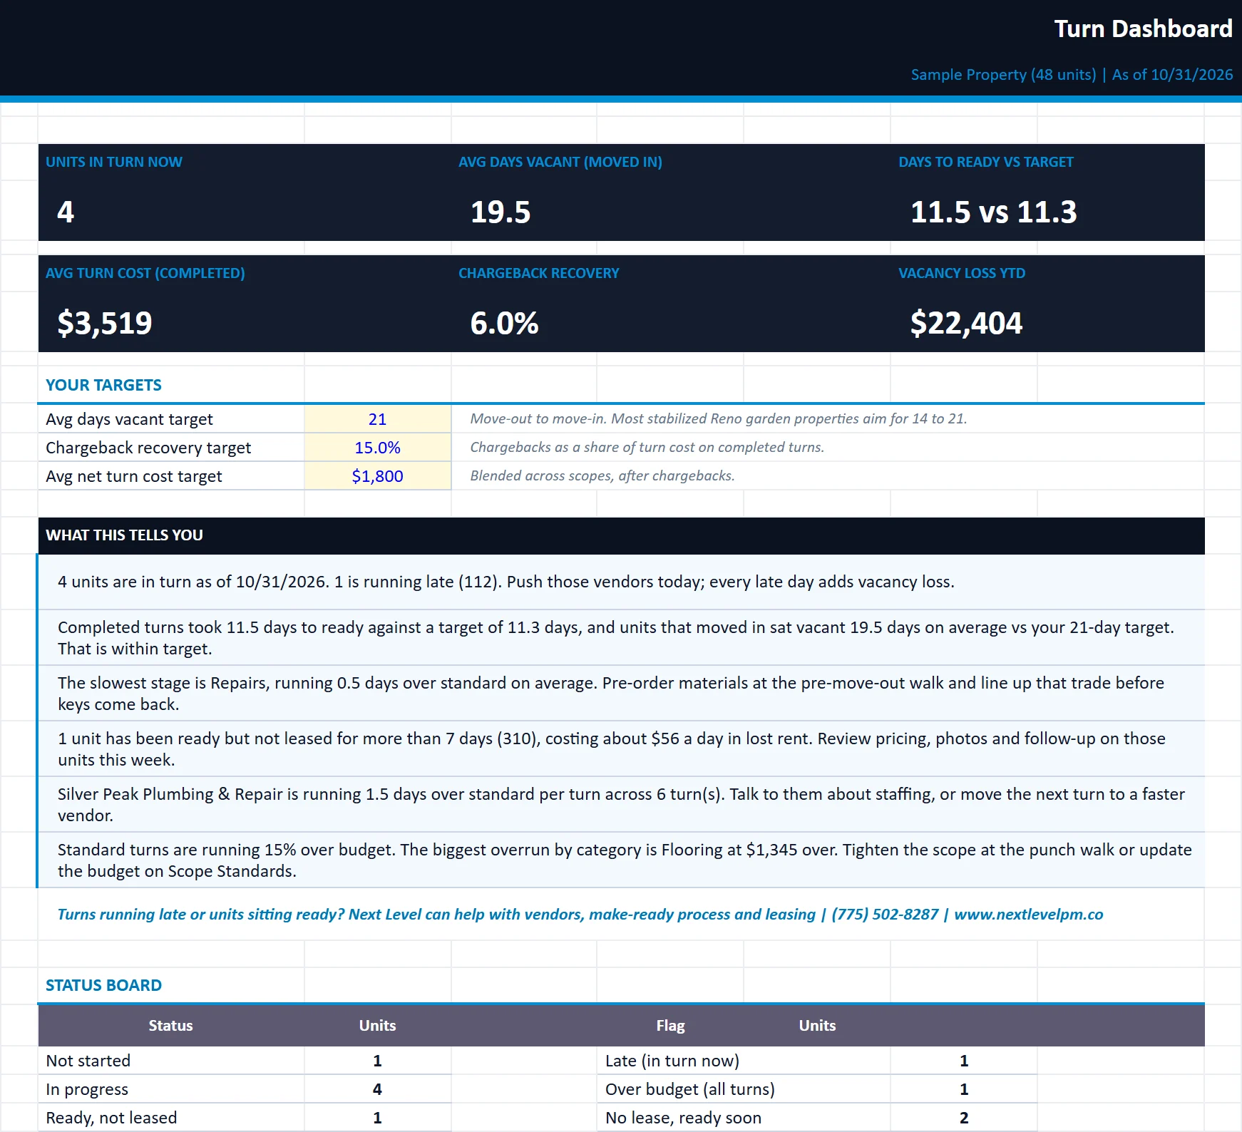Click the 'Avg net turn cost target' label
The height and width of the screenshot is (1132, 1242).
(134, 476)
